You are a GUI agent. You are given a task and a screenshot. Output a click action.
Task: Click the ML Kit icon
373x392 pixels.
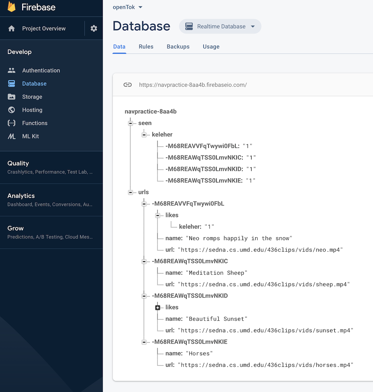tap(12, 136)
